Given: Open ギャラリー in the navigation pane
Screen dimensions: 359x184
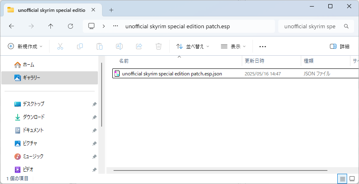Looking at the screenshot, I should tap(50, 78).
